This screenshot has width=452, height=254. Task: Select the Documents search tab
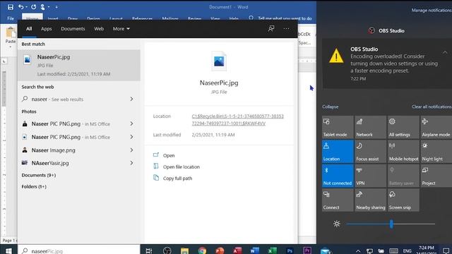73,29
